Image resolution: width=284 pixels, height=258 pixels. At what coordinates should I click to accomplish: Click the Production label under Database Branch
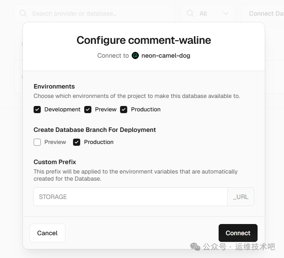point(99,142)
